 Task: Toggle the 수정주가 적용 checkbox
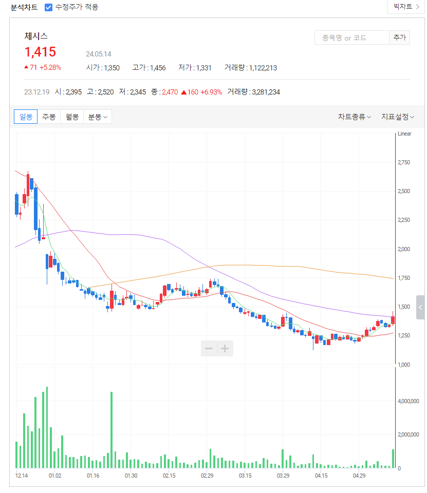tap(48, 7)
